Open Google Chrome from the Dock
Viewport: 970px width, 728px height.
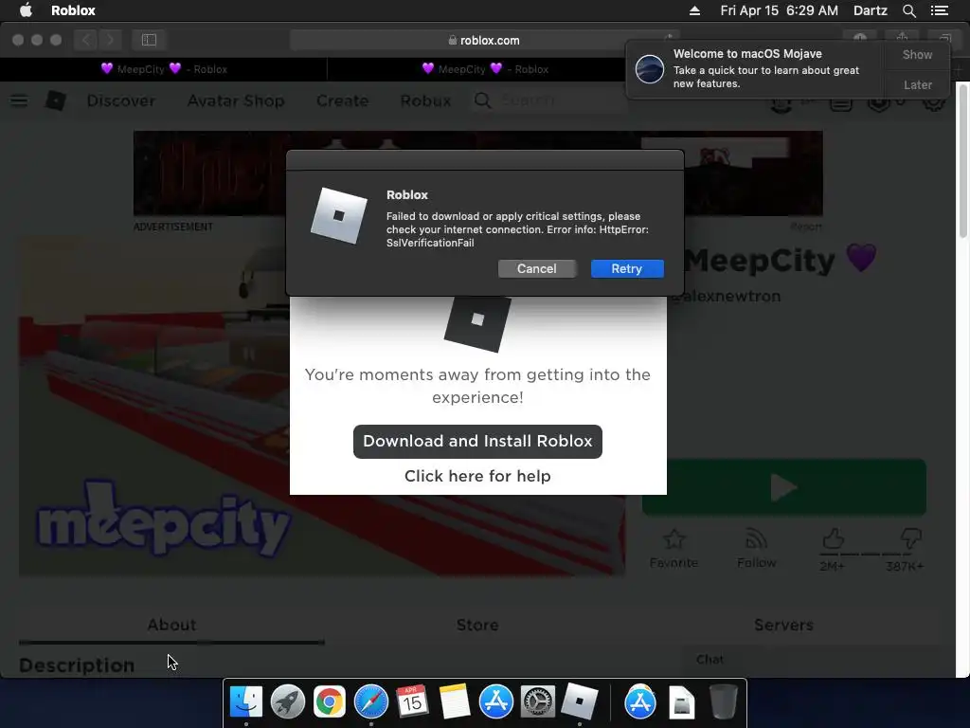coord(329,702)
